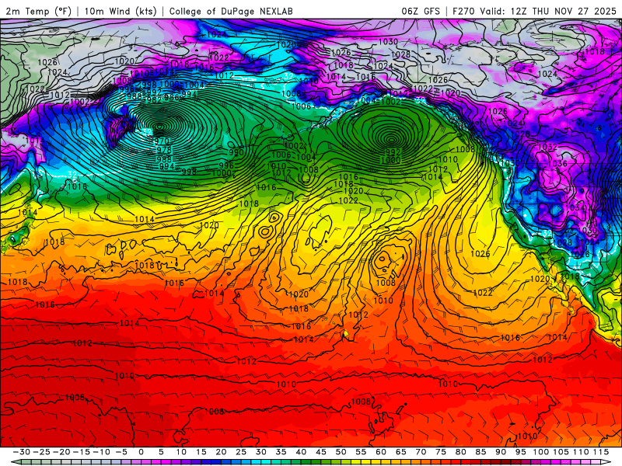Select '-20' on the temperature color scale
This screenshot has width=622, height=466.
point(61,452)
